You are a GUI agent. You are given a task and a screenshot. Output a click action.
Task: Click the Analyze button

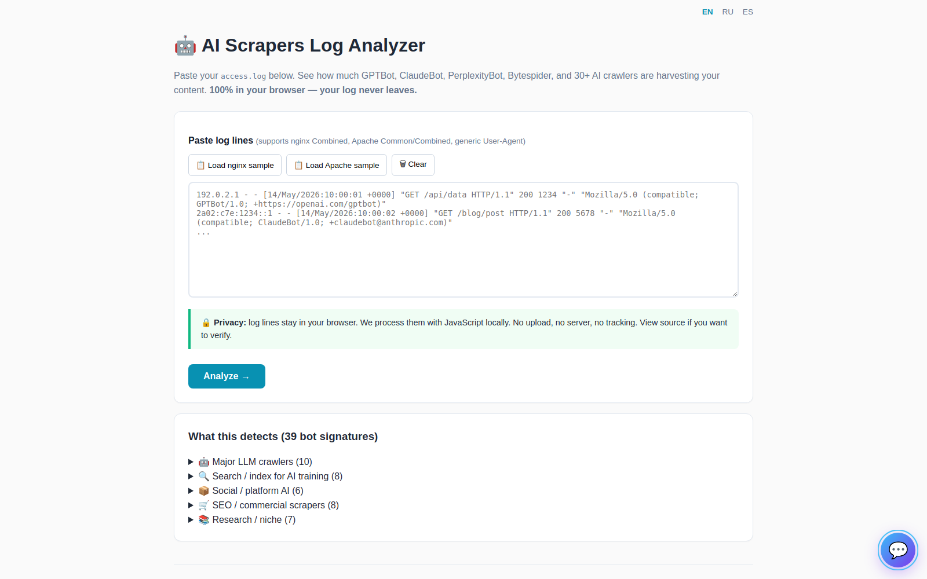pyautogui.click(x=227, y=376)
